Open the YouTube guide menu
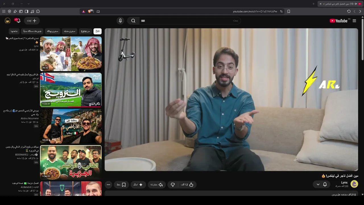The image size is (364, 205). pos(354,21)
